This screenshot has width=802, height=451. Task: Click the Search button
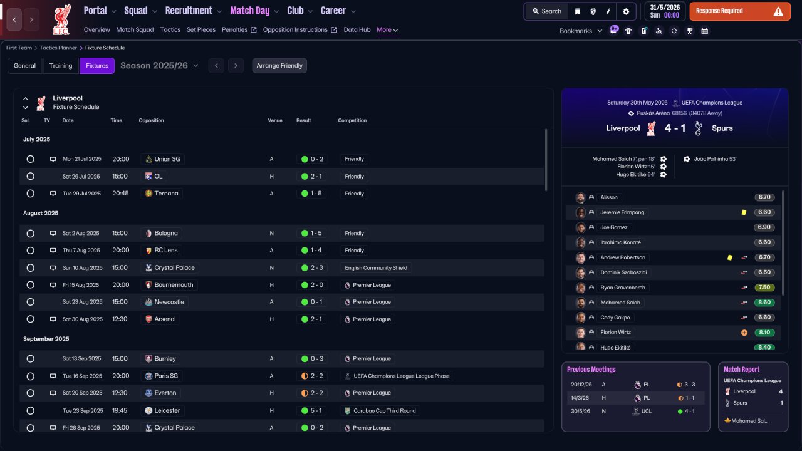point(547,11)
